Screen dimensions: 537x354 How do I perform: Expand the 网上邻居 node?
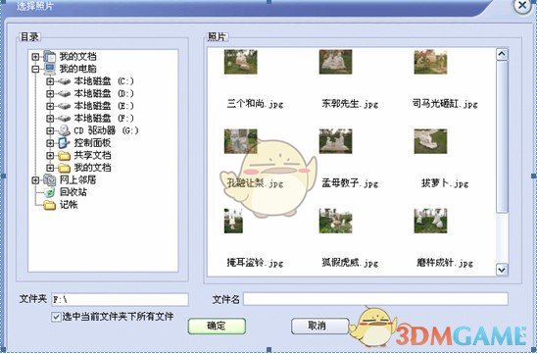35,179
